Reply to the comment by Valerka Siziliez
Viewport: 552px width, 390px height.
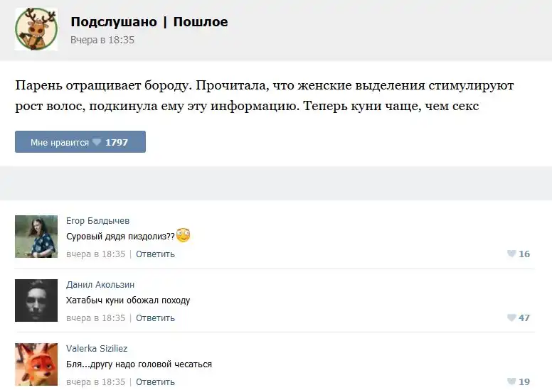pos(155,381)
